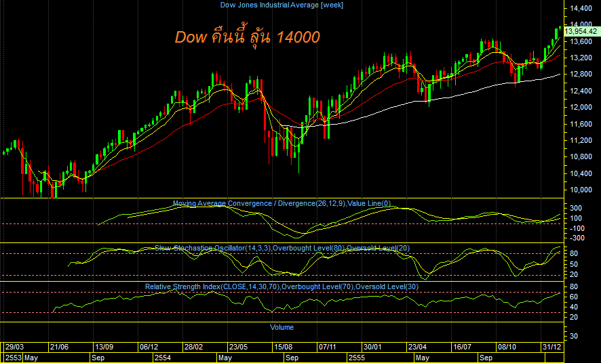This screenshot has height=363, width=601.
Task: Click the 10,000 price axis value
Action: pyautogui.click(x=581, y=190)
